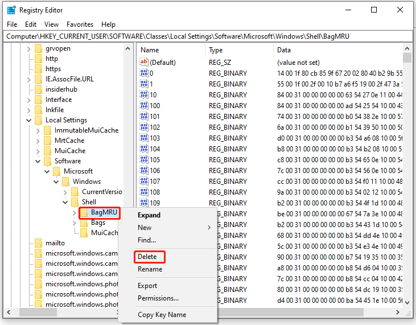416x325 pixels.
Task: Click the Registry Editor app icon in title bar
Action: point(11,10)
